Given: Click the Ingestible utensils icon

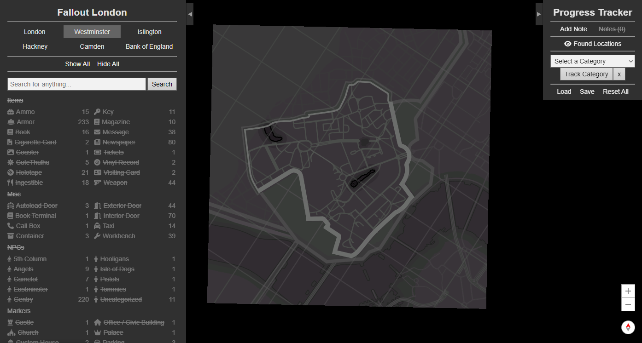Looking at the screenshot, I should 11,183.
